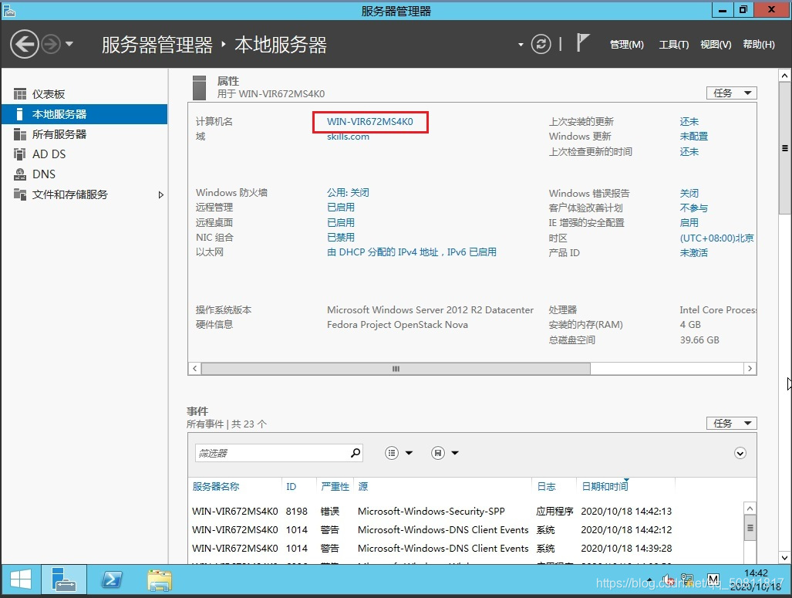Open the 工具(T) menu
The height and width of the screenshot is (598, 792).
[x=674, y=45]
